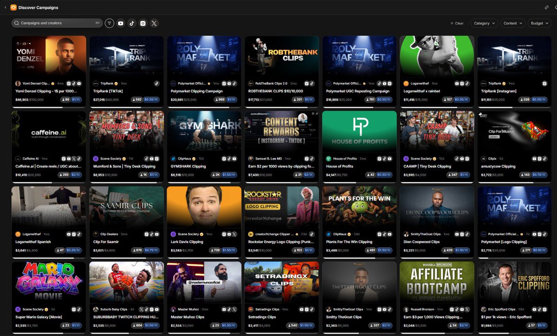Click Instagram icon on Polymarket Clipping Campaign card

pyautogui.click(x=224, y=83)
